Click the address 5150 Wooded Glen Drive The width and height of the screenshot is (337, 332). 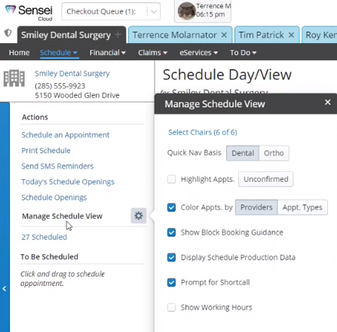77,95
